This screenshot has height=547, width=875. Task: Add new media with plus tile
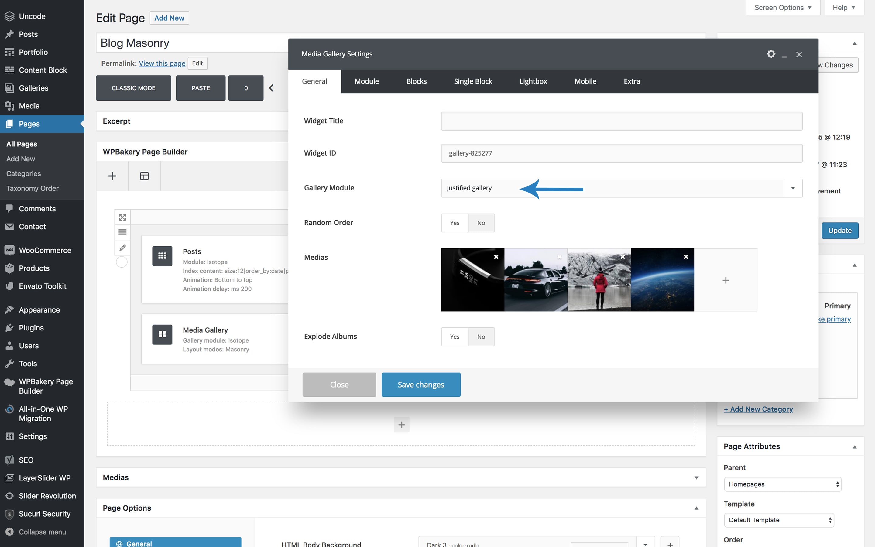pos(725,280)
